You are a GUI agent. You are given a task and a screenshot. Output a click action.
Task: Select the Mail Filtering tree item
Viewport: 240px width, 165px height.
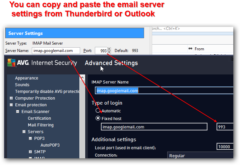click(x=41, y=125)
